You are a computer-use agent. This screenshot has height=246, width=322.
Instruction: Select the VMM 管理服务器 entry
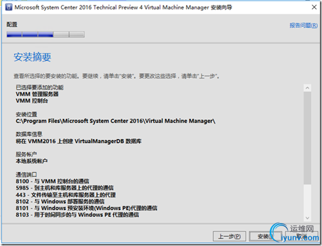tap(37, 94)
